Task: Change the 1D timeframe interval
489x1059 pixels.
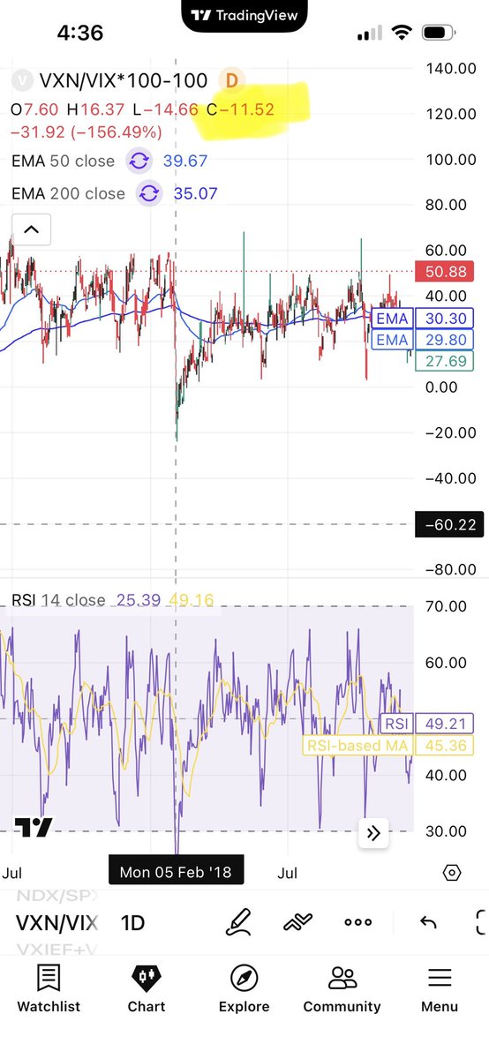Action: [133, 923]
